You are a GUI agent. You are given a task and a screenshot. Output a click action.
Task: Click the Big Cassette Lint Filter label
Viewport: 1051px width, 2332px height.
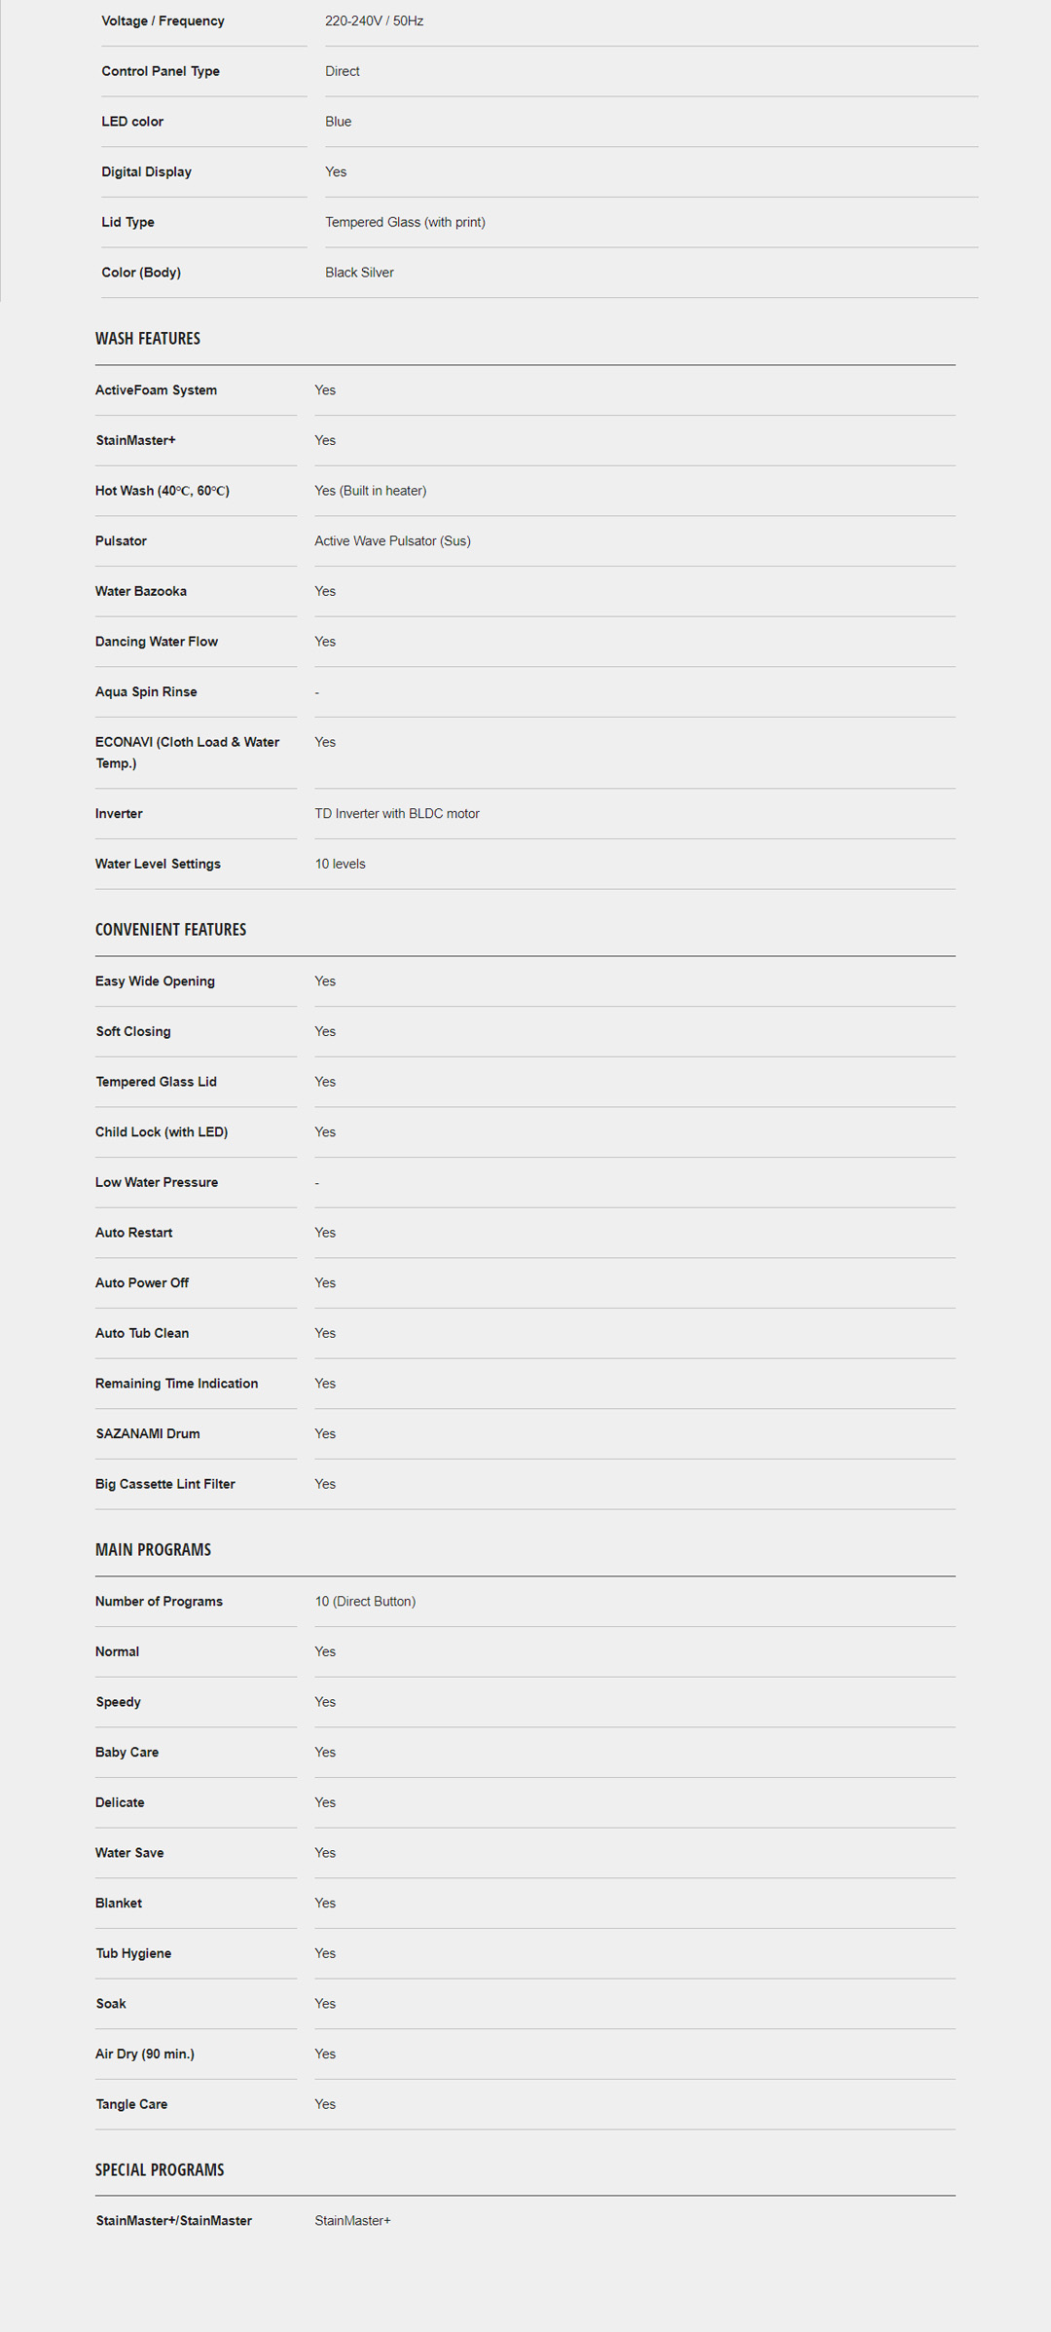[x=165, y=1485]
